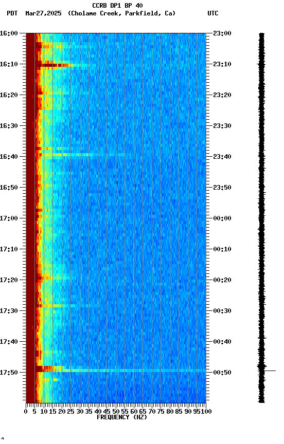
Task: Click the '16:40' PDT time label
Action: 9,157
